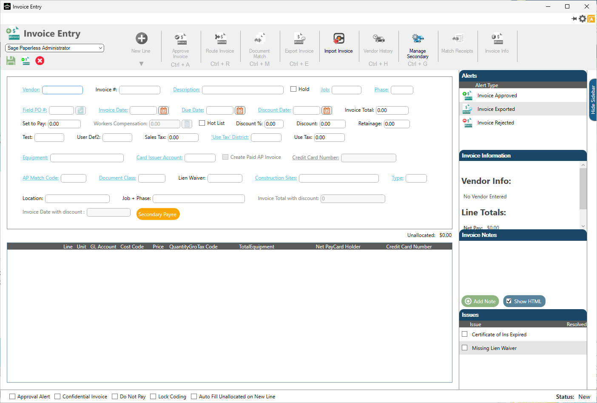Screen dimensions: 597x403
Task: Click the GL Account column header
Action: 103,247
